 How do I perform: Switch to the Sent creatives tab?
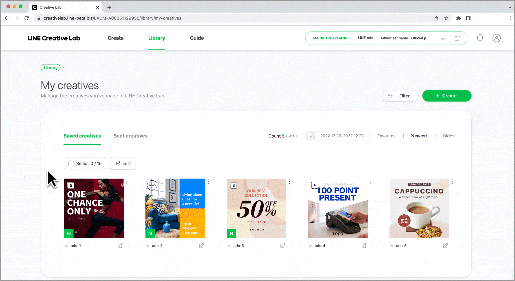(x=130, y=136)
